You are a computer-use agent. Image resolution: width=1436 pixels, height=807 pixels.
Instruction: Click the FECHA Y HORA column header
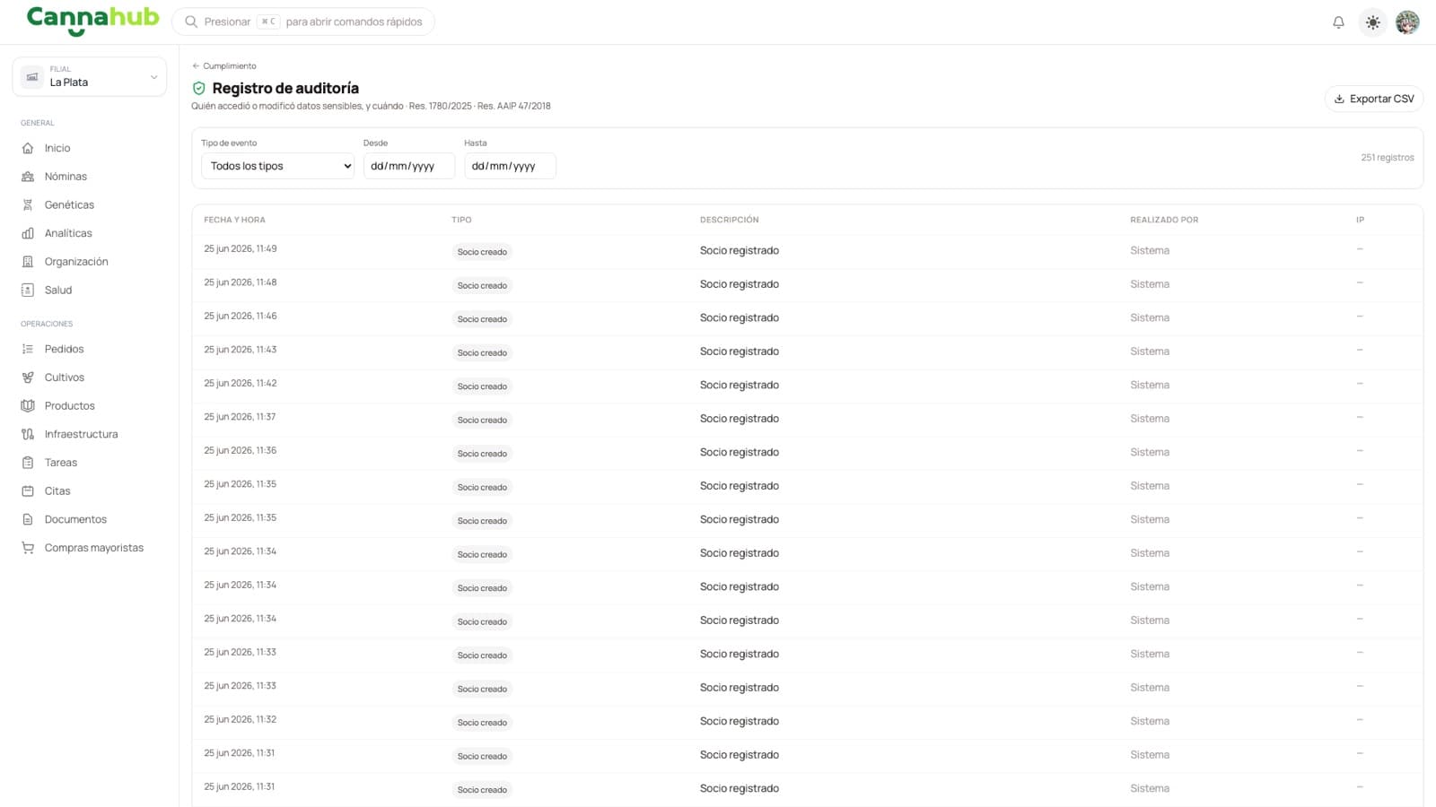tap(234, 220)
